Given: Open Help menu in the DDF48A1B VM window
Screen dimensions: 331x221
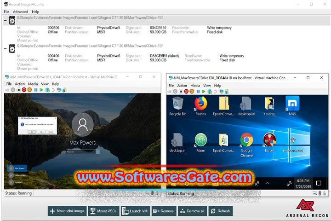Looking at the screenshot, I should [x=217, y=86].
